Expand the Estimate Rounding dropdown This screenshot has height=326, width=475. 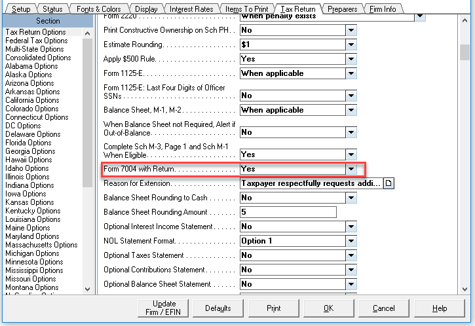pyautogui.click(x=351, y=45)
